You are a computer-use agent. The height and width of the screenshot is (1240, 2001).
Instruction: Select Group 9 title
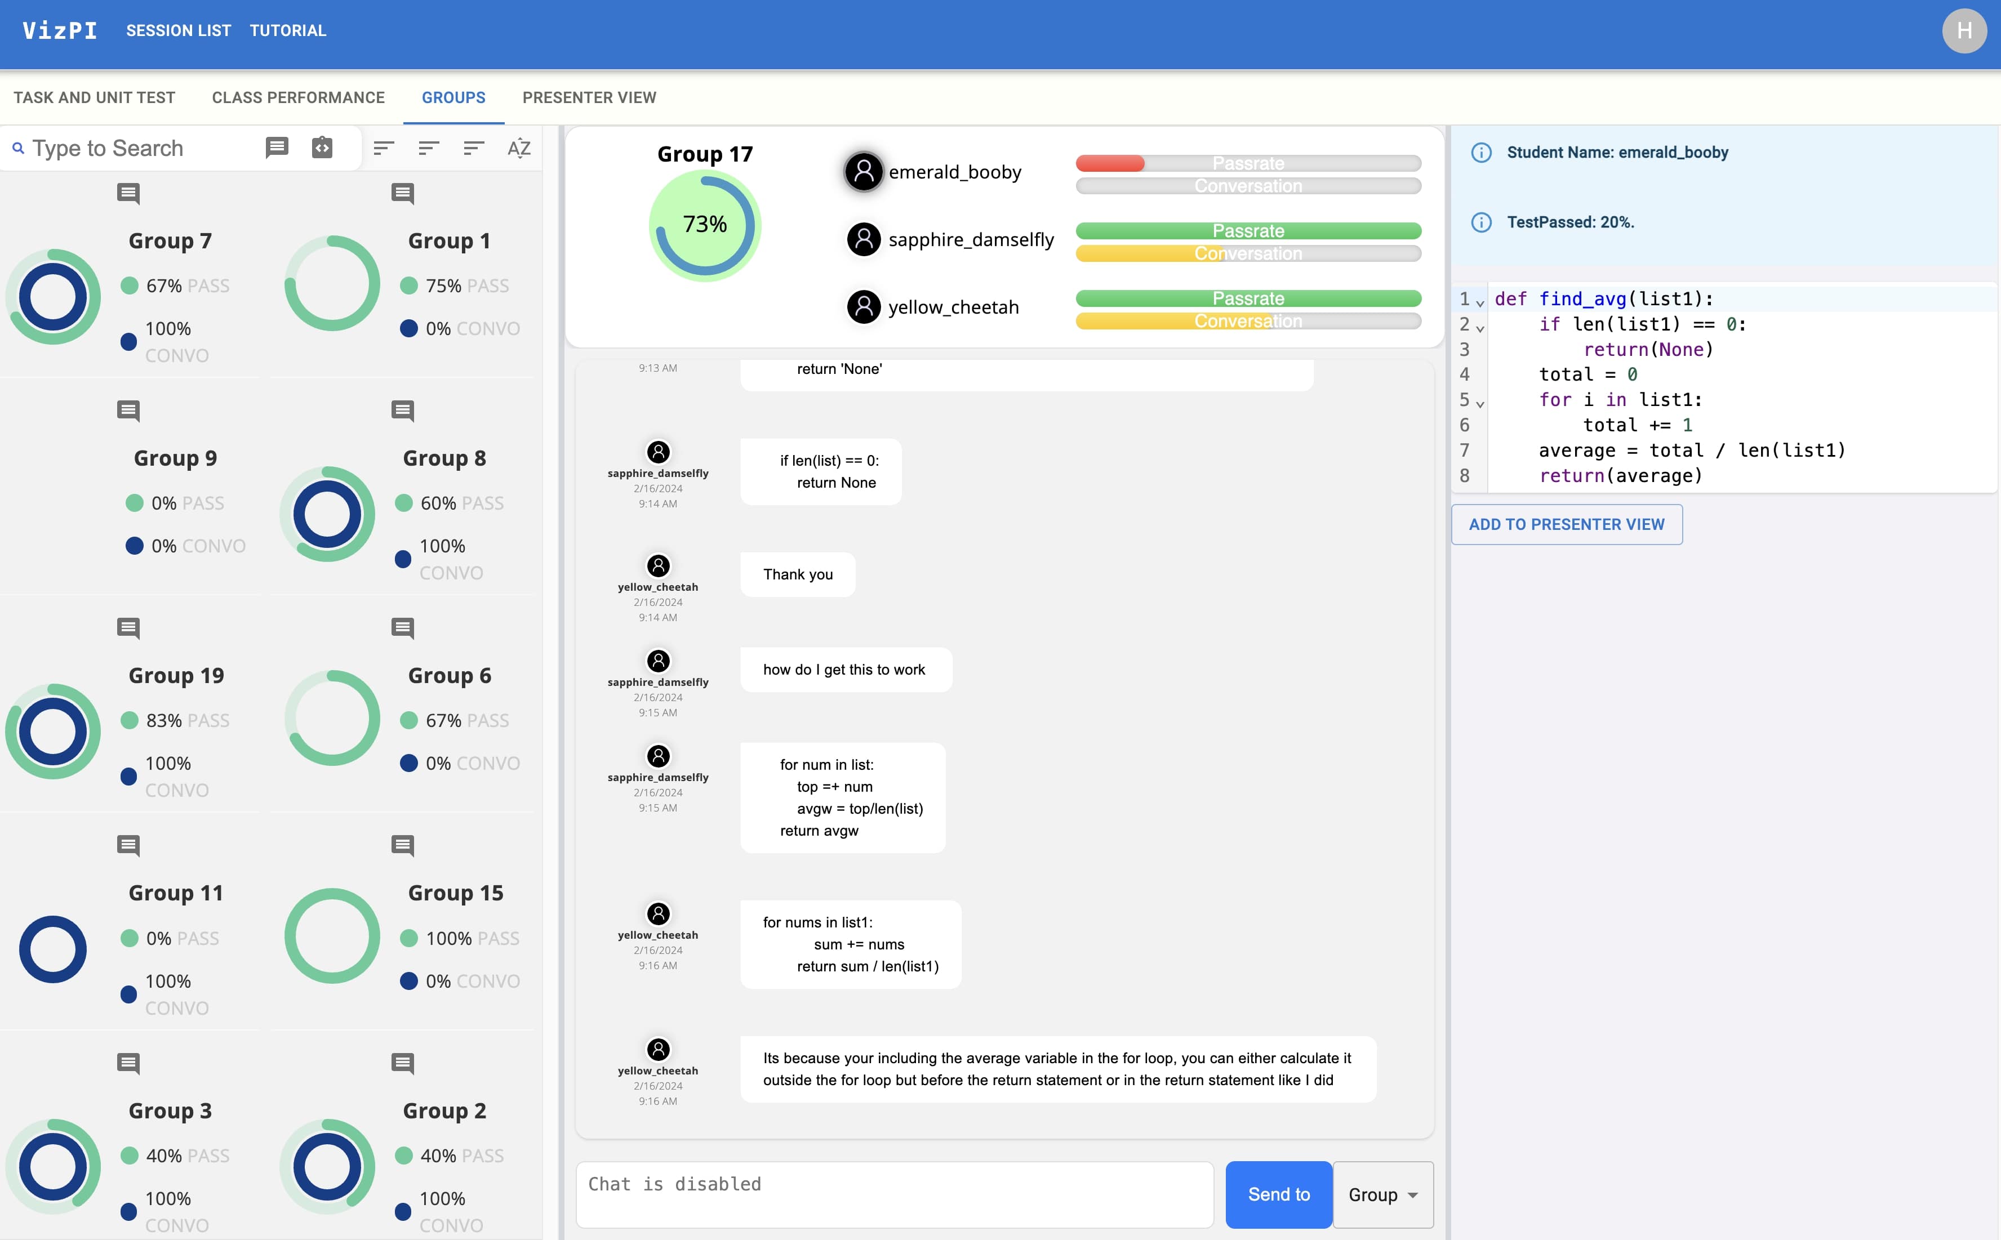pos(176,458)
